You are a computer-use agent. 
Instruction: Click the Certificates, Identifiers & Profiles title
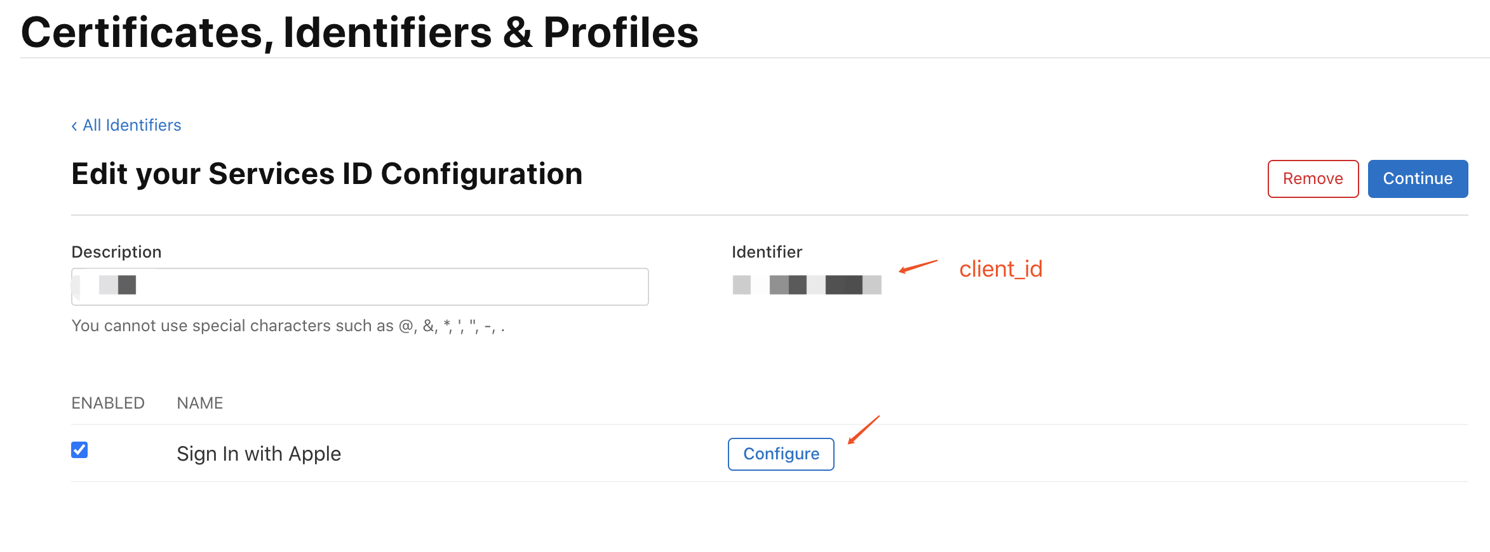tap(359, 32)
